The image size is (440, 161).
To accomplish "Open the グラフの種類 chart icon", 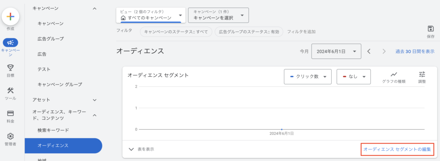I will [x=394, y=74].
